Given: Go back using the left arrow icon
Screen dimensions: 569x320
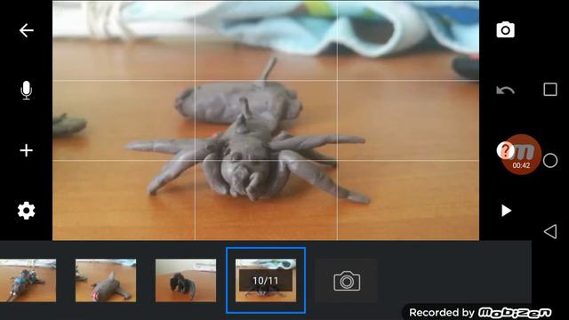Looking at the screenshot, I should [27, 30].
